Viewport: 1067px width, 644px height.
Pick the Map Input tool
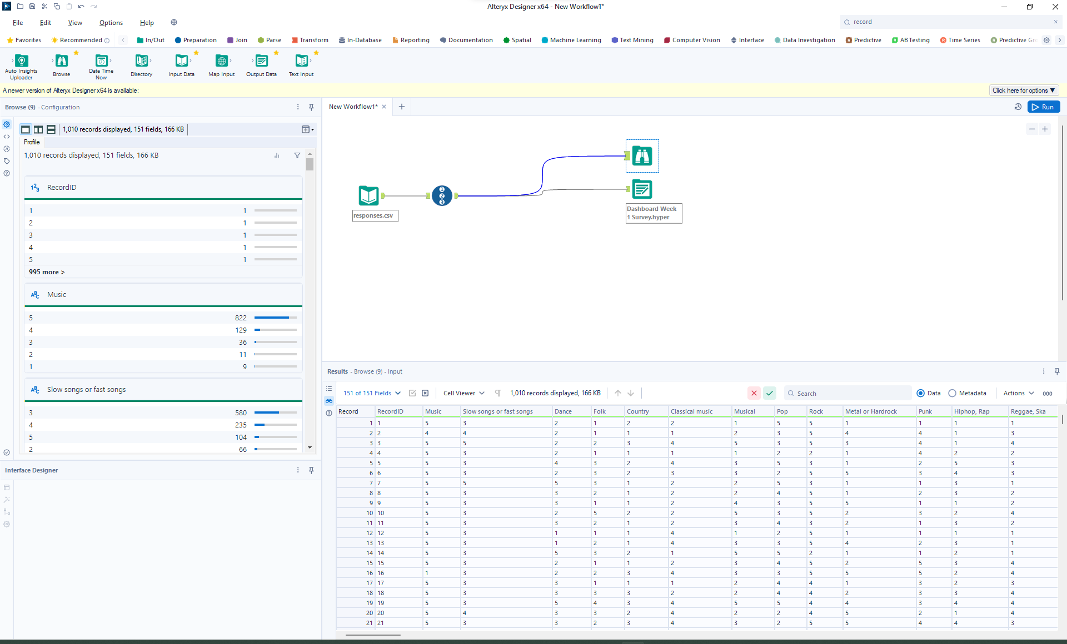click(x=221, y=61)
